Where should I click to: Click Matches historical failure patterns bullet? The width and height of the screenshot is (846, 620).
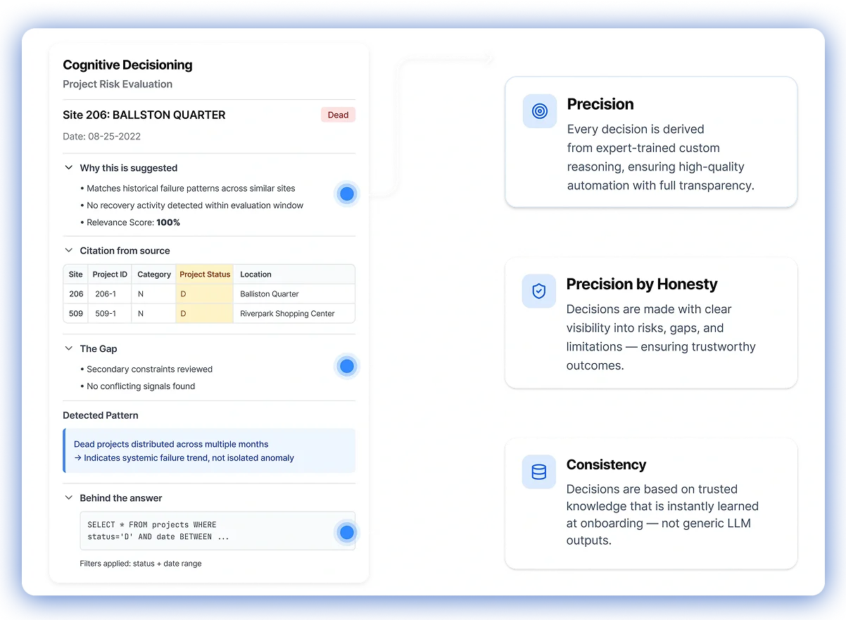tap(188, 189)
